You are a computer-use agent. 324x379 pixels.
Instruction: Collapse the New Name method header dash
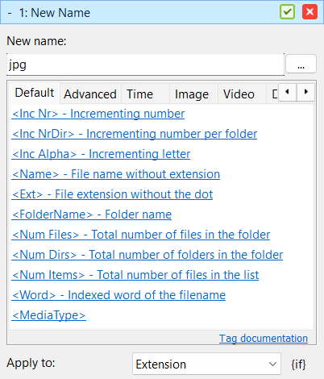10,13
